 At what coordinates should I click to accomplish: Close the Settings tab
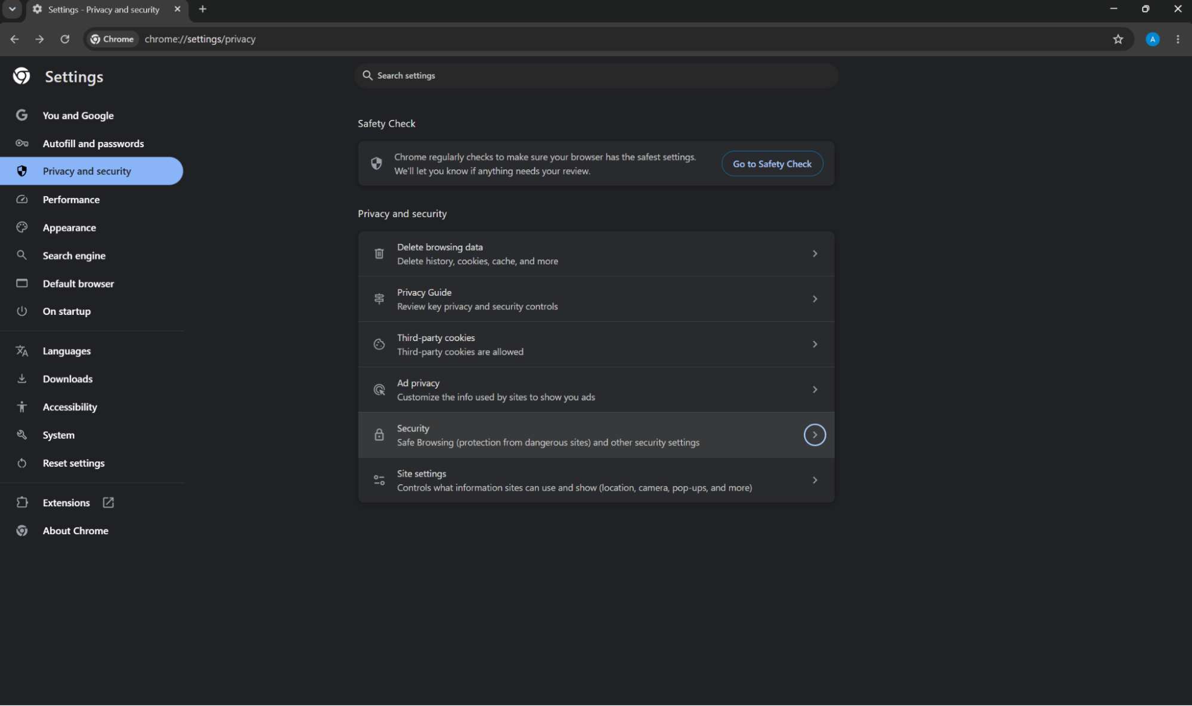[x=177, y=9]
